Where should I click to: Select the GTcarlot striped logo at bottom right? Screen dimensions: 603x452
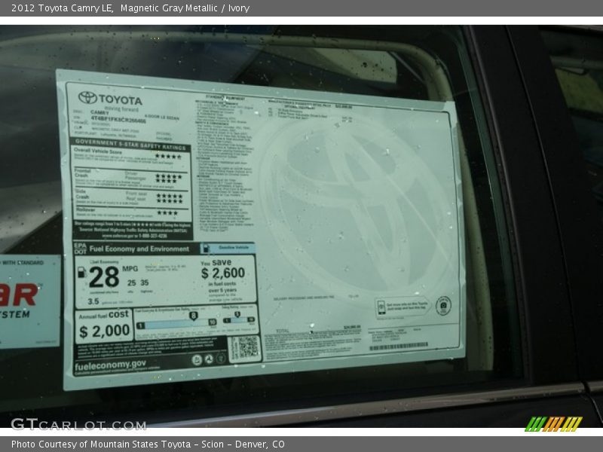[554, 422]
